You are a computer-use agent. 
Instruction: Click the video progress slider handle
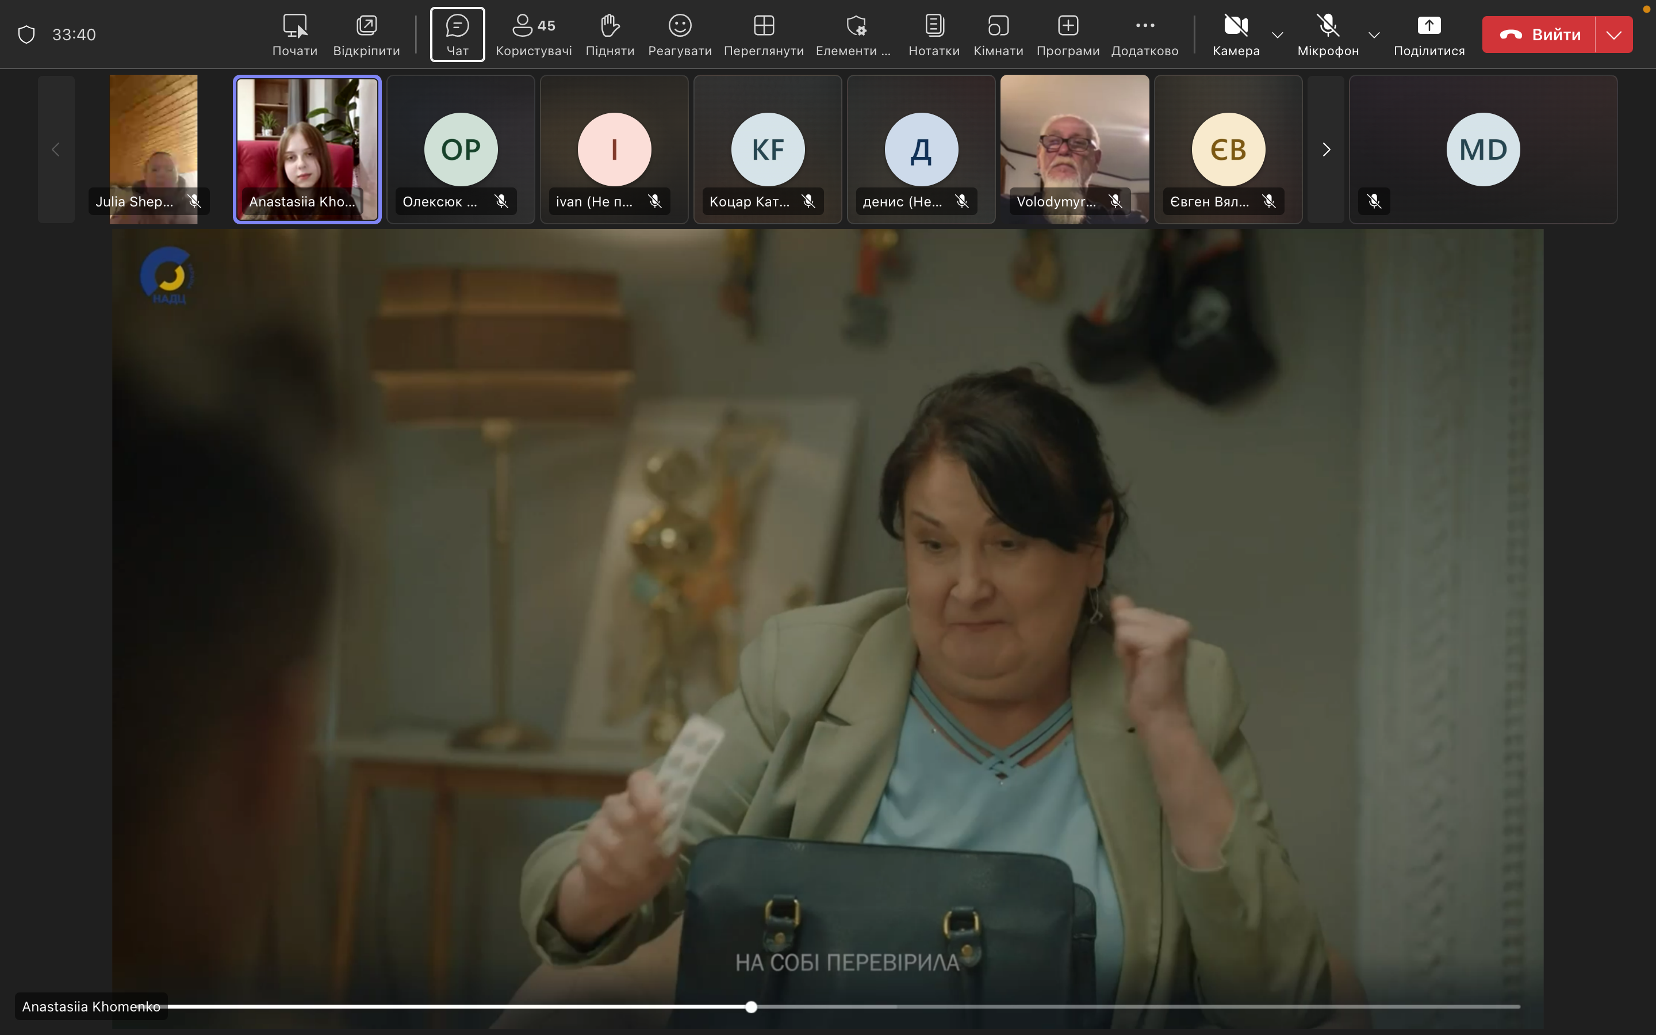(752, 1007)
